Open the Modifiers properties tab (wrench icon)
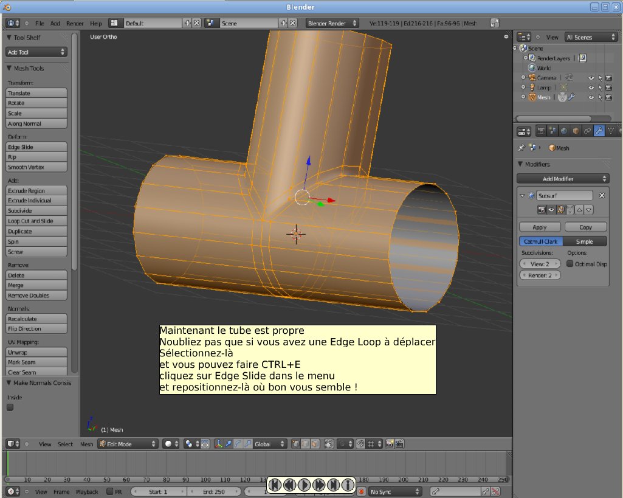Viewport: 623px width, 498px height. [599, 132]
